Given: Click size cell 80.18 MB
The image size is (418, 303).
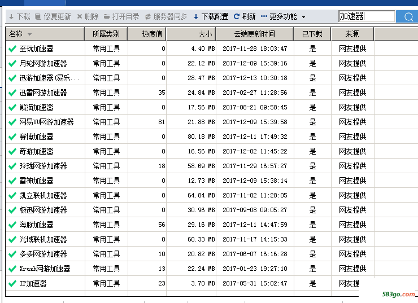Looking at the screenshot, I should [201, 137].
